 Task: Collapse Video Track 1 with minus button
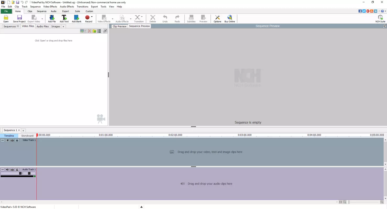3,140
